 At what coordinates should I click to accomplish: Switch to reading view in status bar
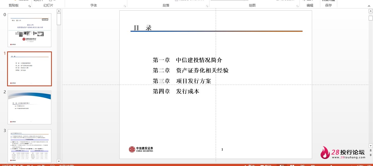[302, 165]
